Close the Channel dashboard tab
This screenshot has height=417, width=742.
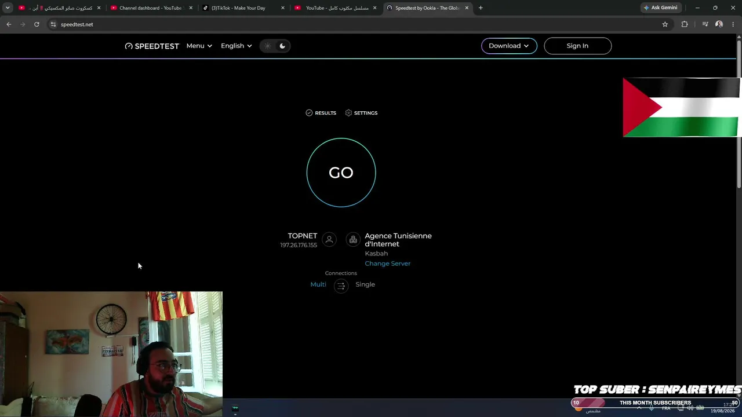[191, 8]
